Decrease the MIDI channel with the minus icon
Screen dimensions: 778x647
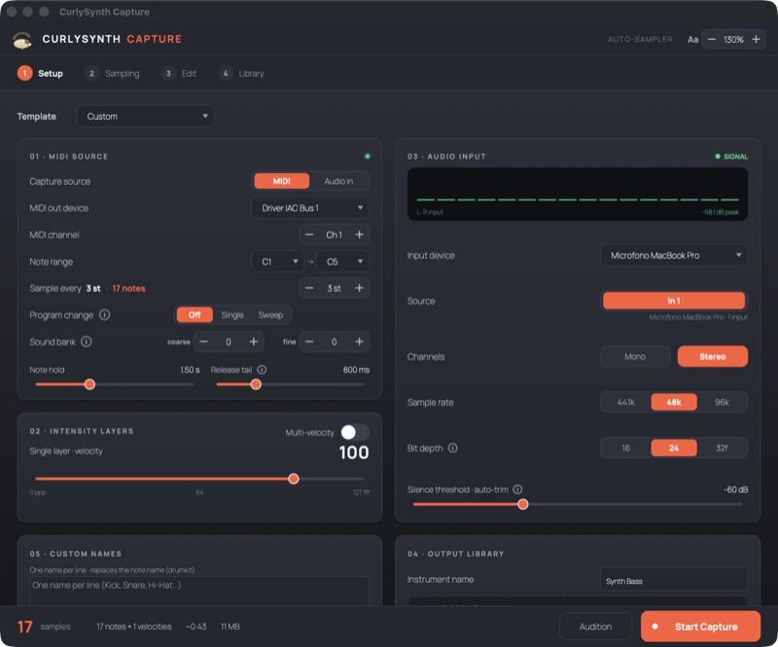pyautogui.click(x=309, y=234)
